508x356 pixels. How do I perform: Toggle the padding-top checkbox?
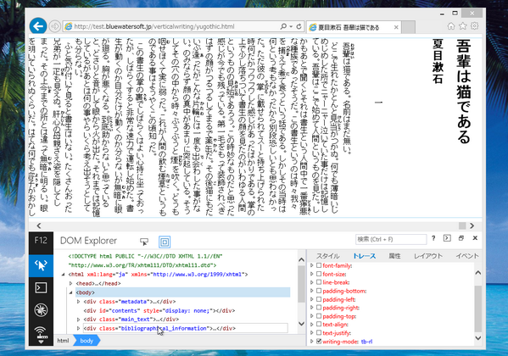[x=319, y=316]
